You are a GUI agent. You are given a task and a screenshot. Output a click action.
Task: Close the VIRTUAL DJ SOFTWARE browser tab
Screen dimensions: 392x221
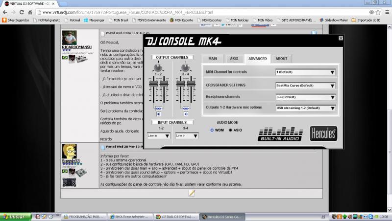53,4
